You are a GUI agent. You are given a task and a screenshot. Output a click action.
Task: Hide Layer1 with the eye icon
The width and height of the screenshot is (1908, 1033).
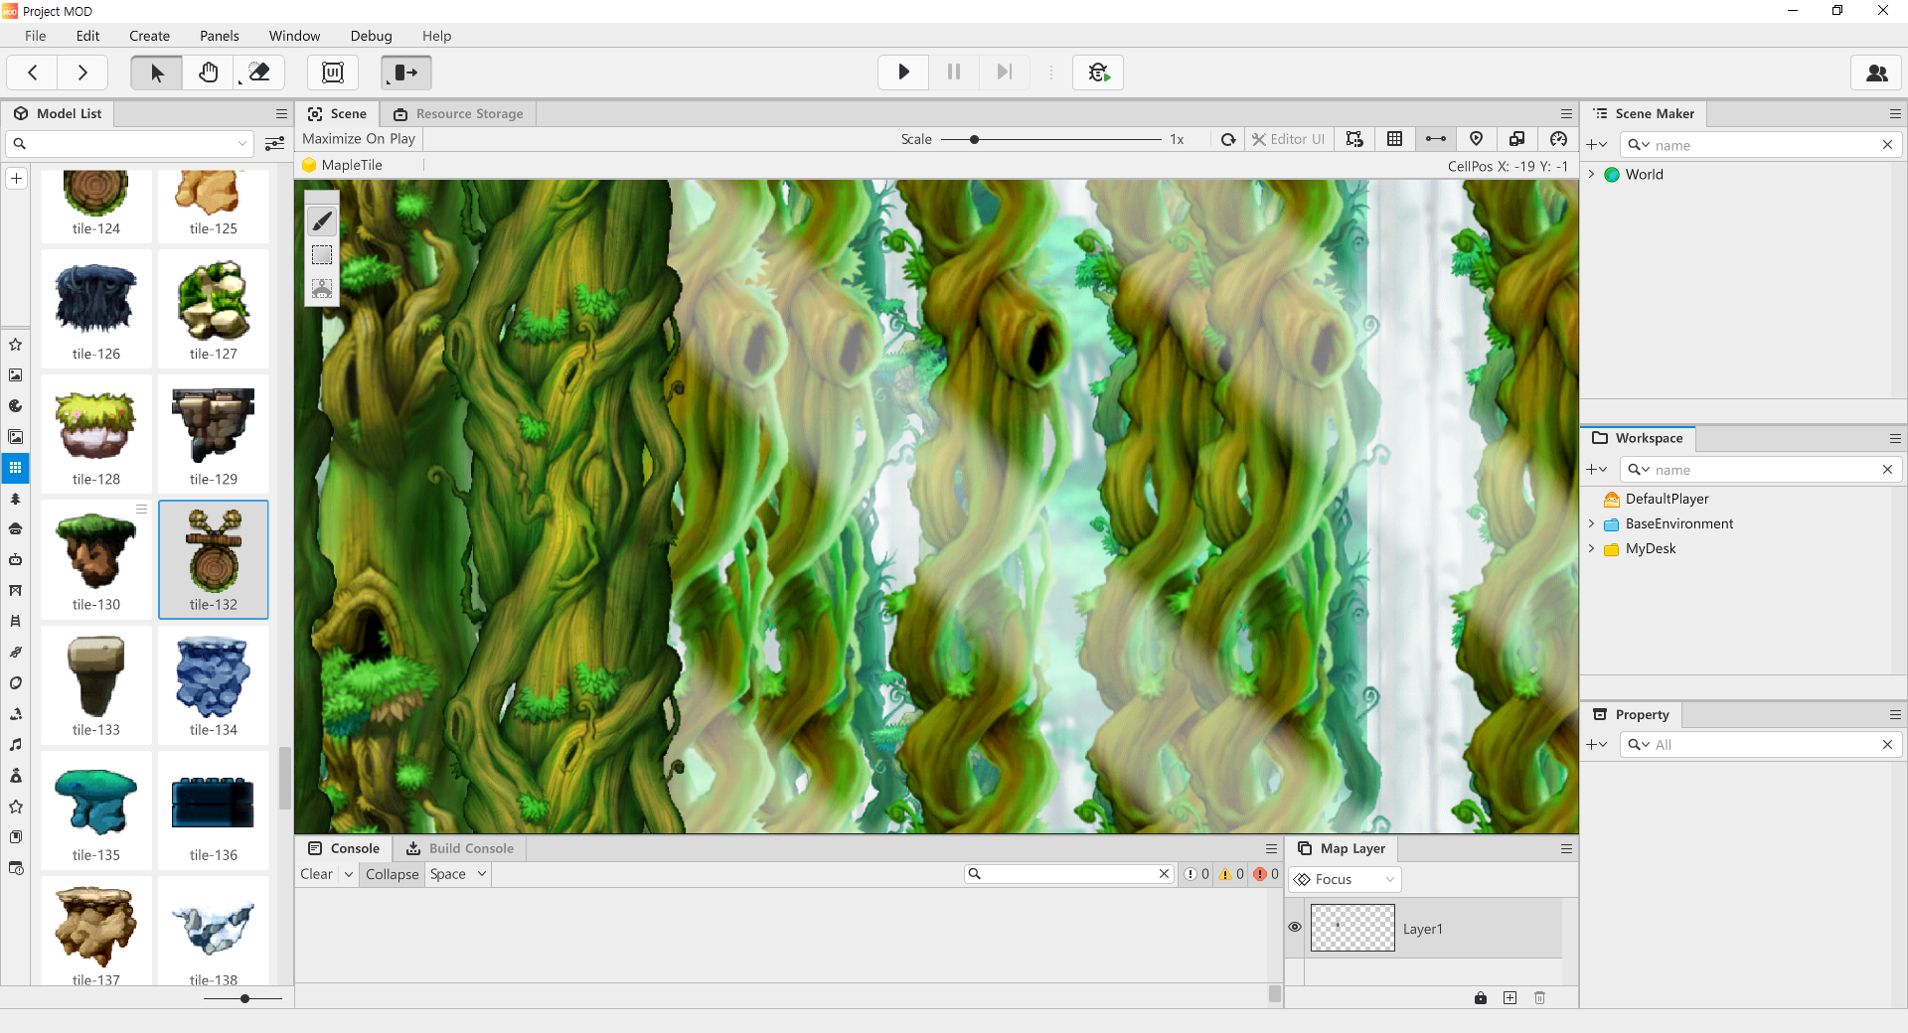click(x=1295, y=927)
